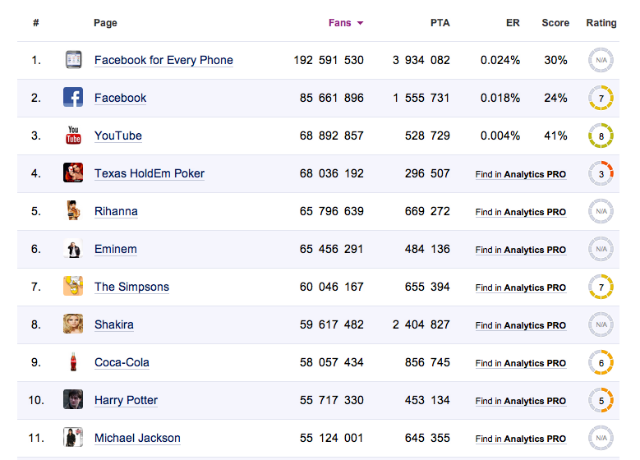Click the ER column header

coord(513,23)
